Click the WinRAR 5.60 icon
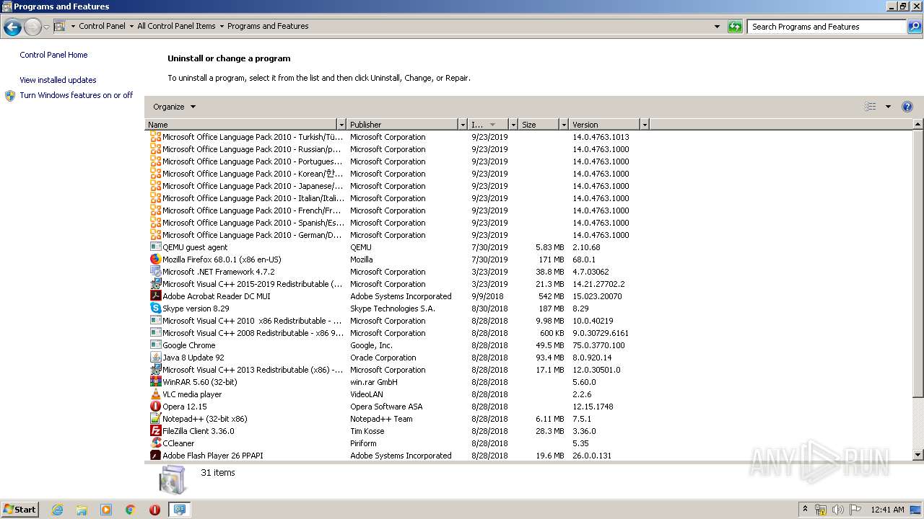The height and width of the screenshot is (519, 924). click(155, 382)
